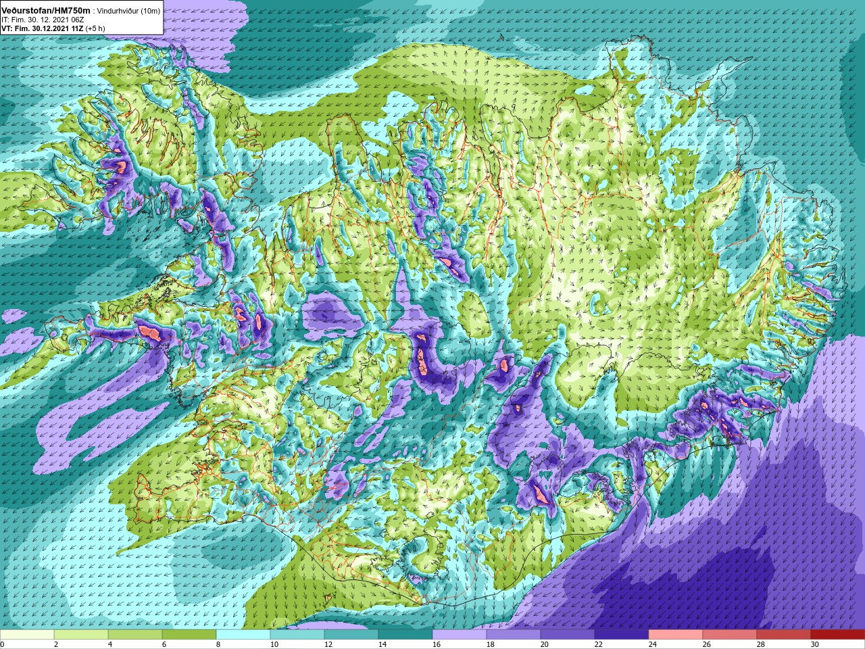Image resolution: width=865 pixels, height=649 pixels.
Task: Select the 26–28 salmon legend swatch
Action: click(730, 635)
